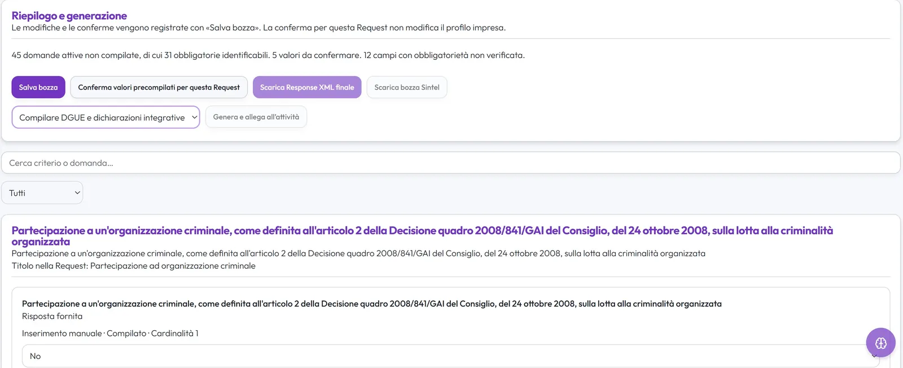Click the 'Risposta fornita' label
This screenshot has height=368, width=903.
52,316
